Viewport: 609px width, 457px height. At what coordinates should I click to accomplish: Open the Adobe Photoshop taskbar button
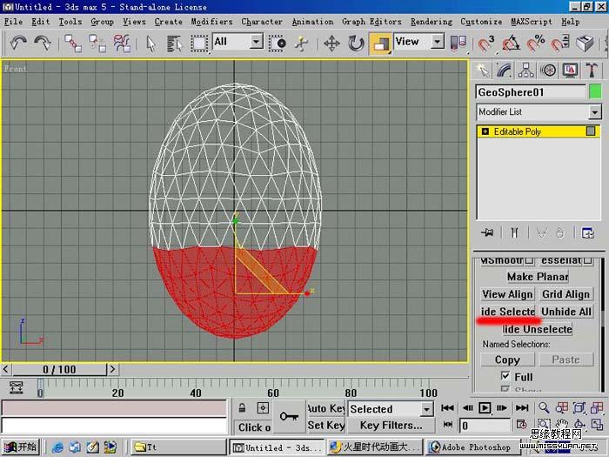473,447
